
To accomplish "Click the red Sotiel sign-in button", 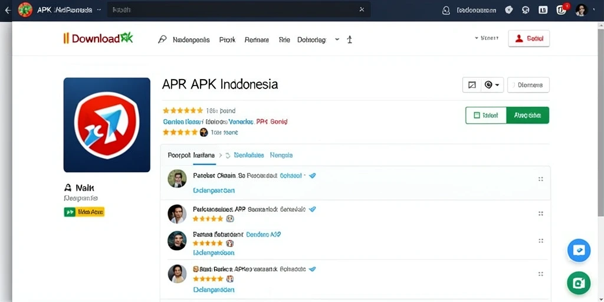I will pyautogui.click(x=529, y=38).
